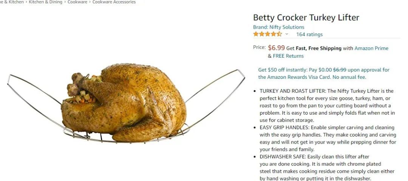This screenshot has height=181, width=408.
Task: Click the Betty Crocker Turkey Lifter title
Action: point(306,18)
